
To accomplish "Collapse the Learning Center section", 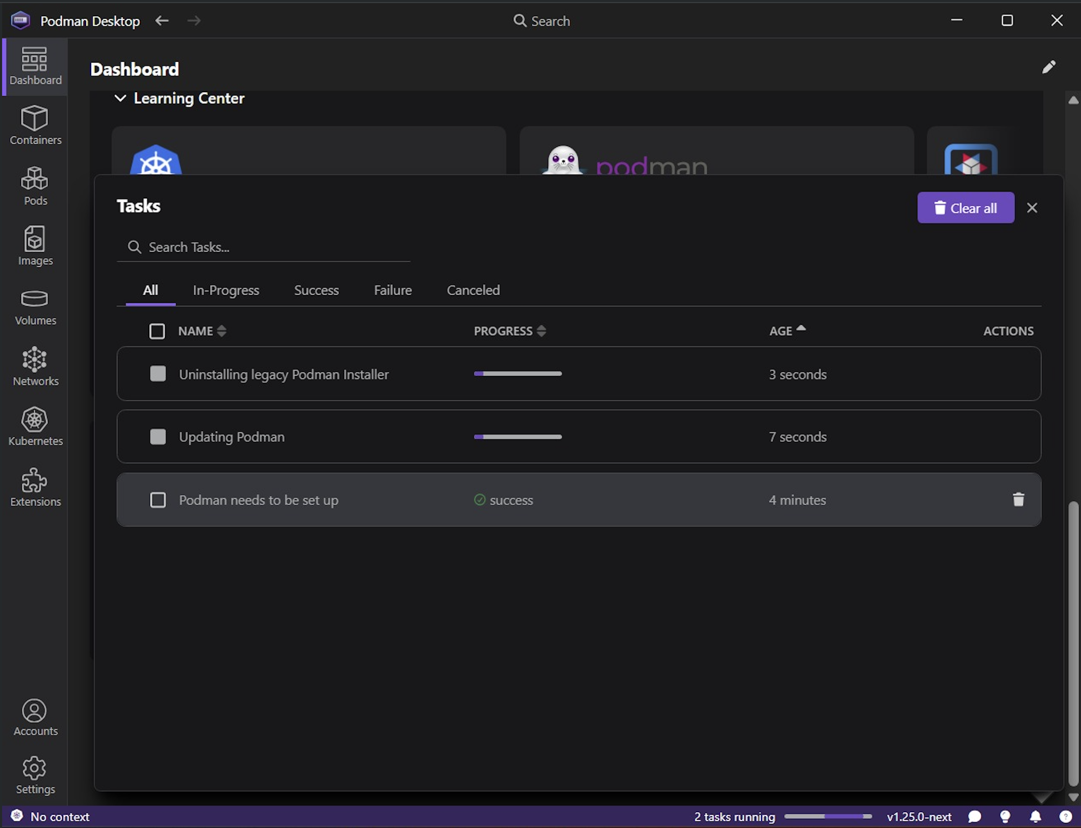I will pyautogui.click(x=120, y=98).
